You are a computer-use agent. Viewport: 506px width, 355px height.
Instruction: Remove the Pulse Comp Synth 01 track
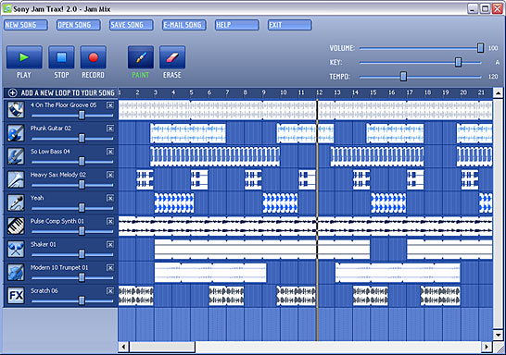[110, 221]
